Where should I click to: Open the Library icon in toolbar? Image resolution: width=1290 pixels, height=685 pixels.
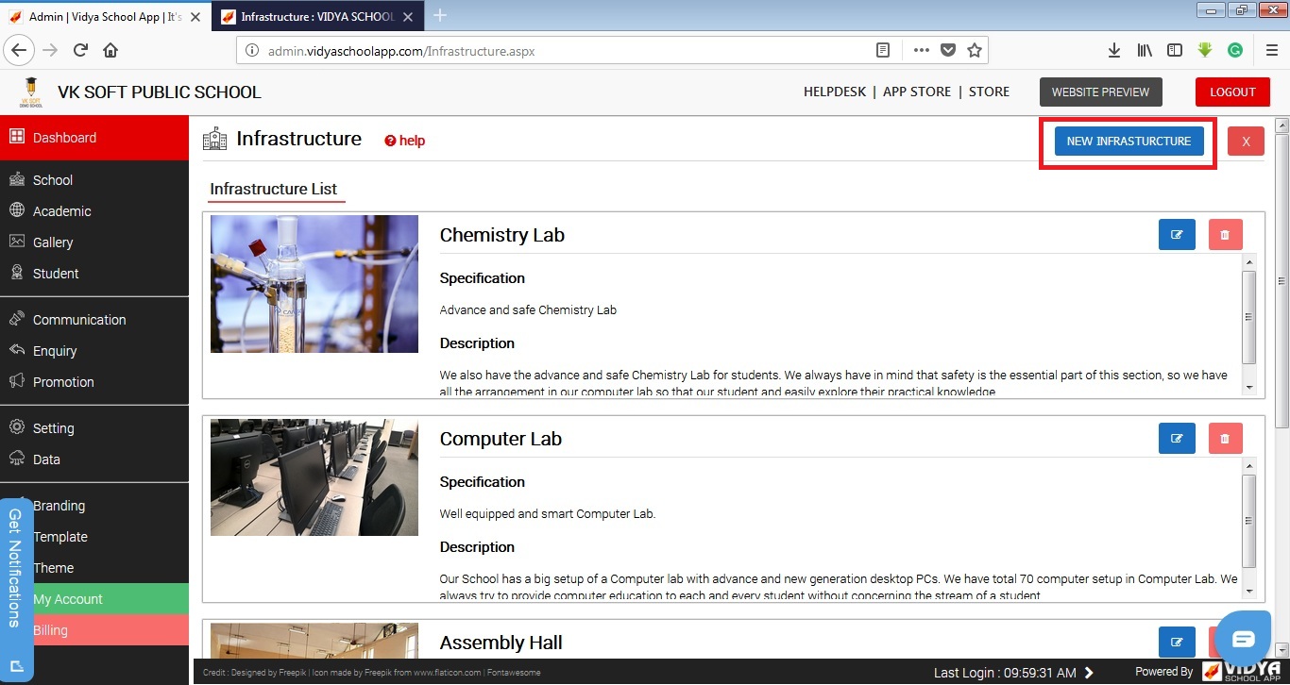click(x=1145, y=50)
